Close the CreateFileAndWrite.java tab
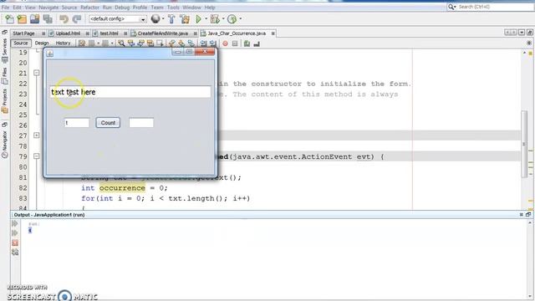This screenshot has height=301, width=535. click(x=195, y=33)
